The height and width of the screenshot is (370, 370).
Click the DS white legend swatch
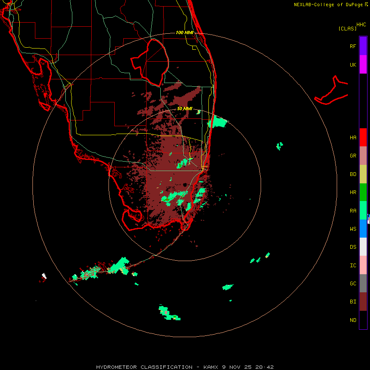[363, 247]
